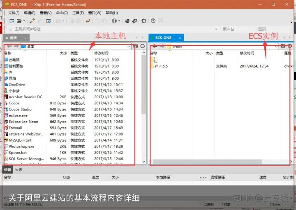Launch Xshell via the swirl icon

click(x=127, y=21)
